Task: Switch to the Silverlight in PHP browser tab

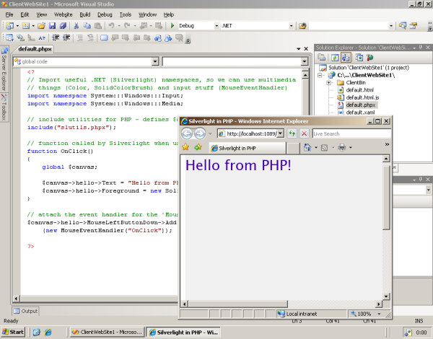Action: pos(248,148)
